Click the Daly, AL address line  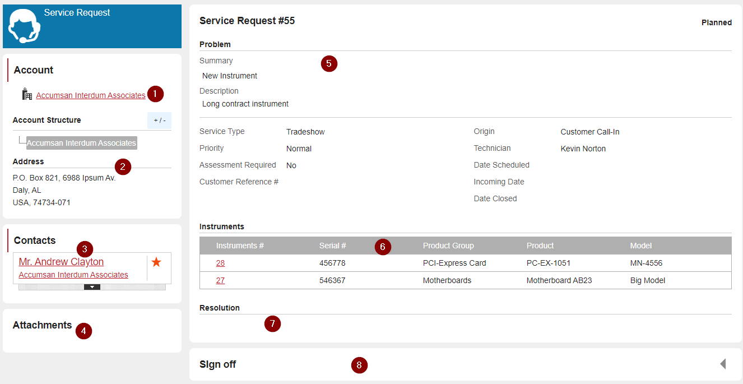pyautogui.click(x=27, y=190)
